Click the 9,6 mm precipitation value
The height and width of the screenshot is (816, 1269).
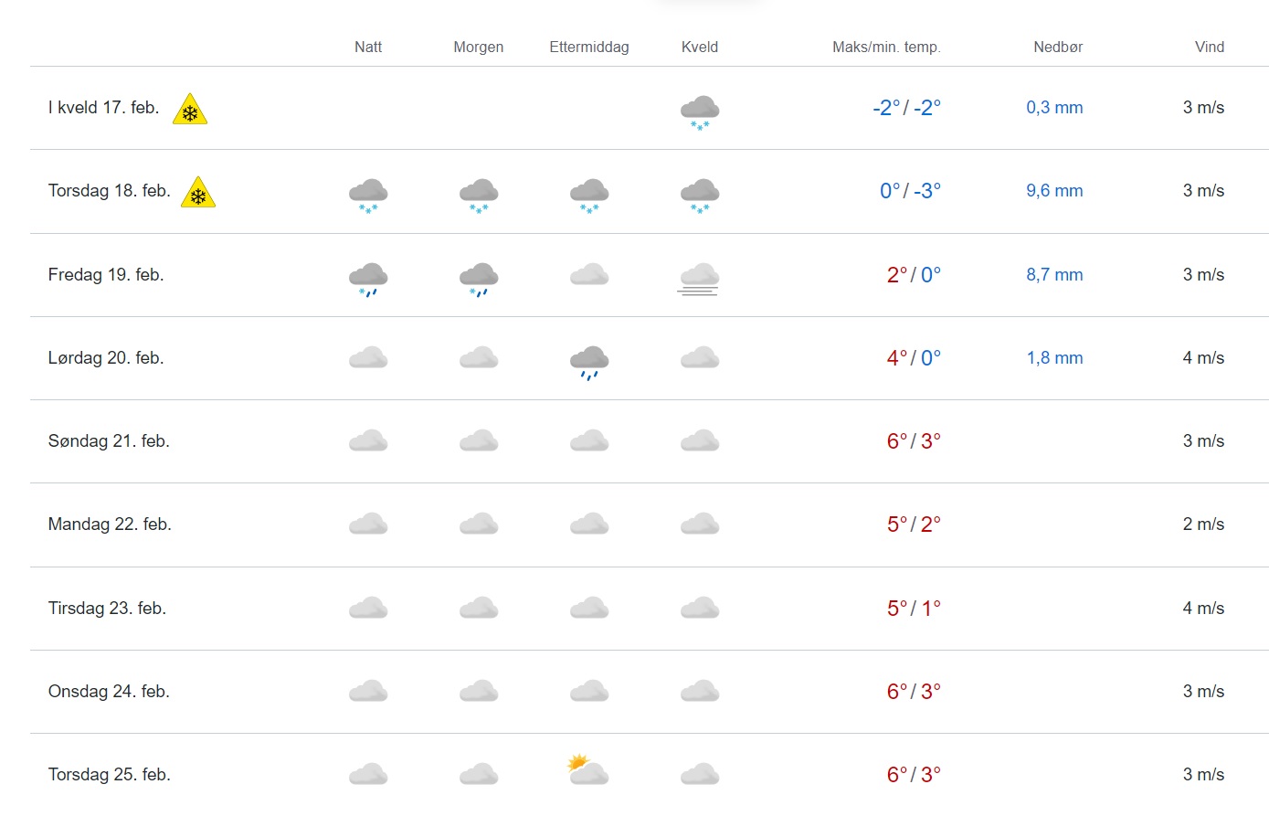coord(1054,191)
